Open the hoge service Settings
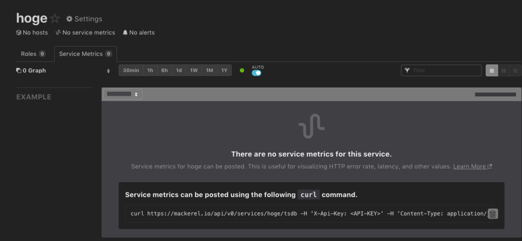 click(84, 19)
